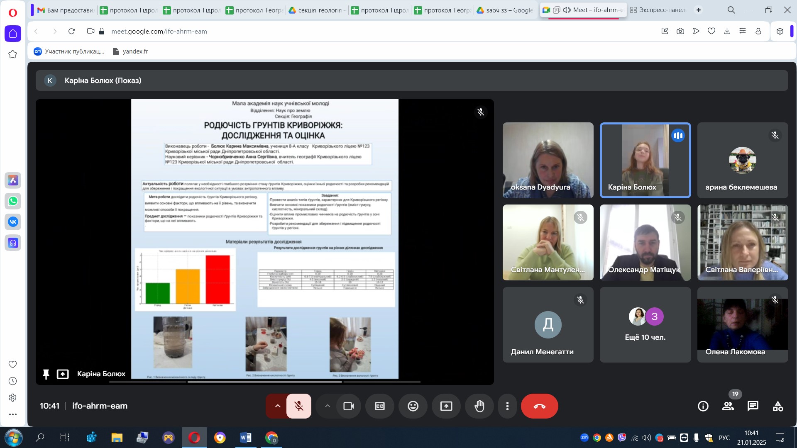Go back with browser back arrow
The width and height of the screenshot is (797, 448).
pyautogui.click(x=37, y=31)
